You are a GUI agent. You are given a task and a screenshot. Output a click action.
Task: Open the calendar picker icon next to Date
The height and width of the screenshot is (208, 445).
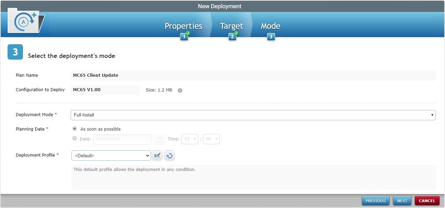pos(160,139)
